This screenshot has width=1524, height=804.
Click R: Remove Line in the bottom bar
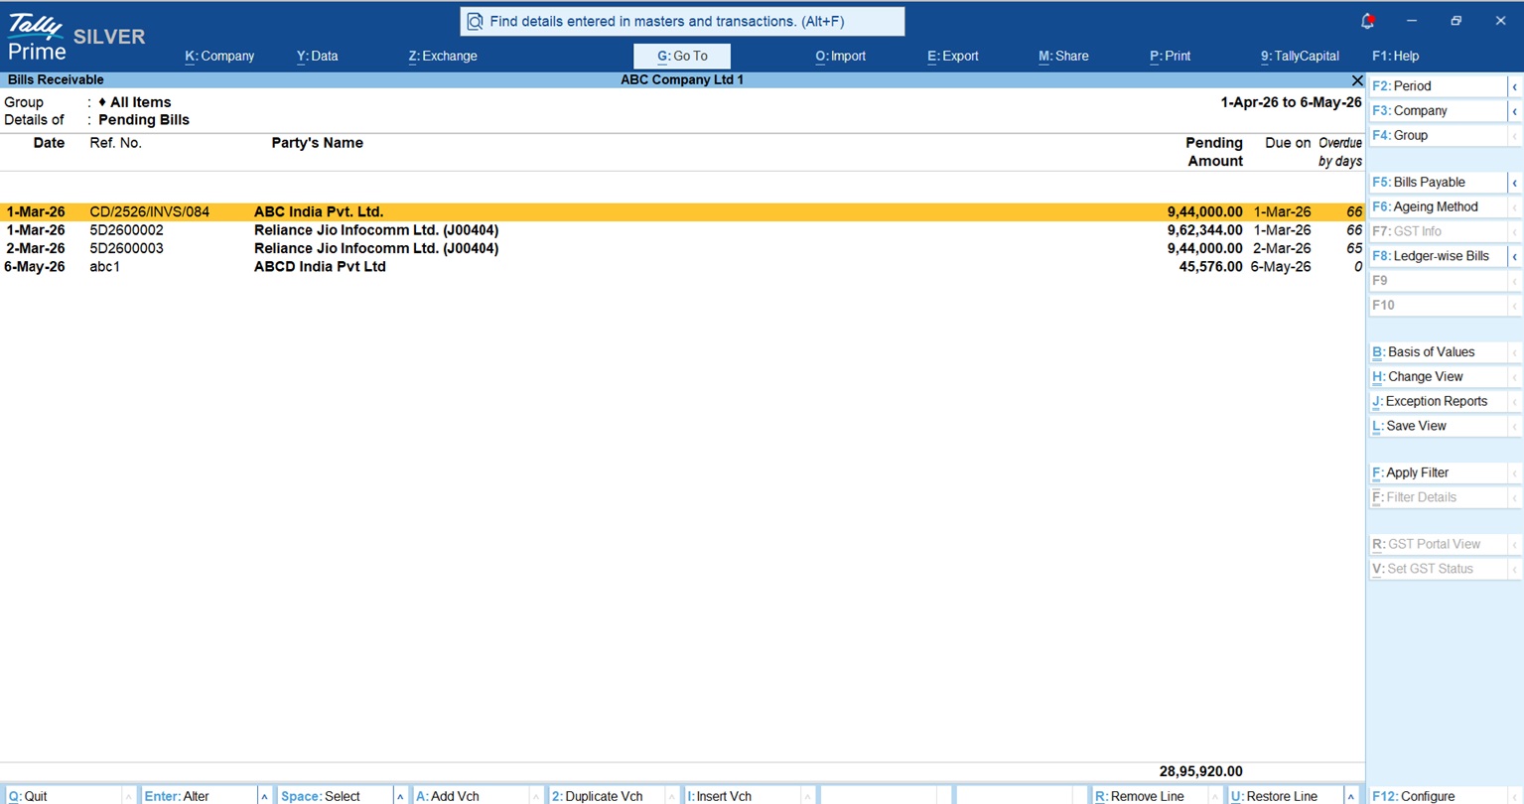1151,796
